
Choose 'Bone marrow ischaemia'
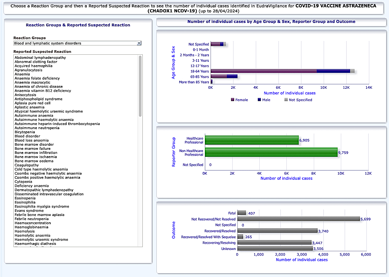[36, 157]
